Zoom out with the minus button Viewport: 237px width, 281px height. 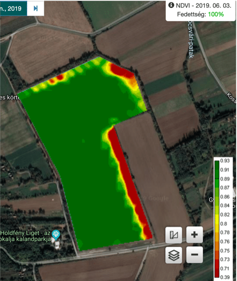(x=194, y=255)
